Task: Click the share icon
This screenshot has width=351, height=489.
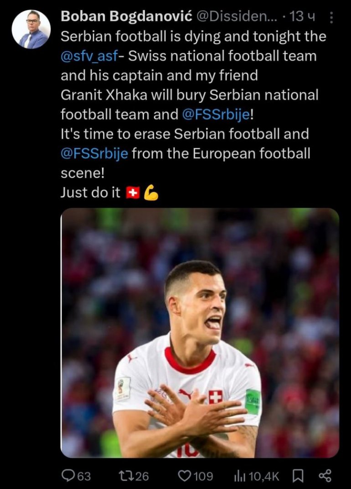Action: pyautogui.click(x=325, y=476)
